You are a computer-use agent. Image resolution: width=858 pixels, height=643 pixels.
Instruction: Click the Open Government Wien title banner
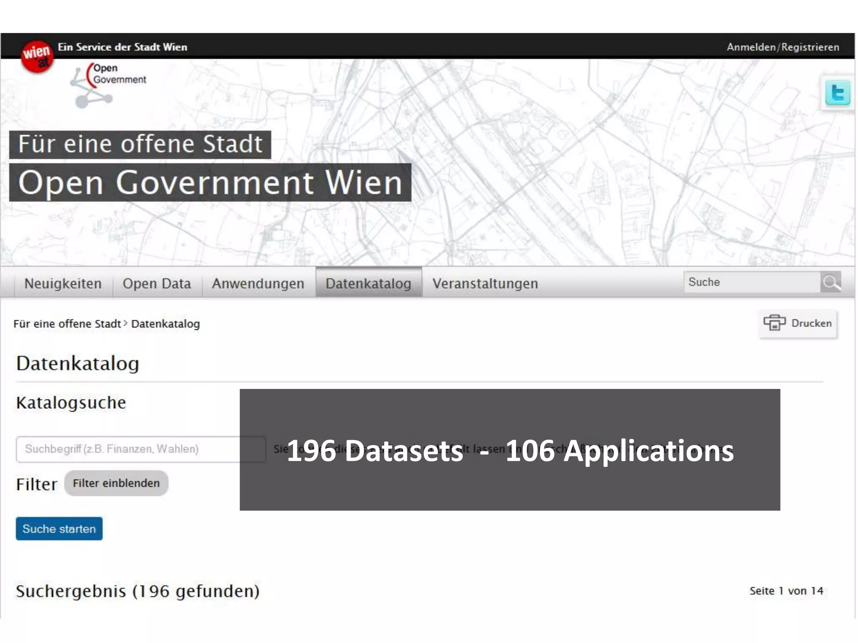point(210,183)
